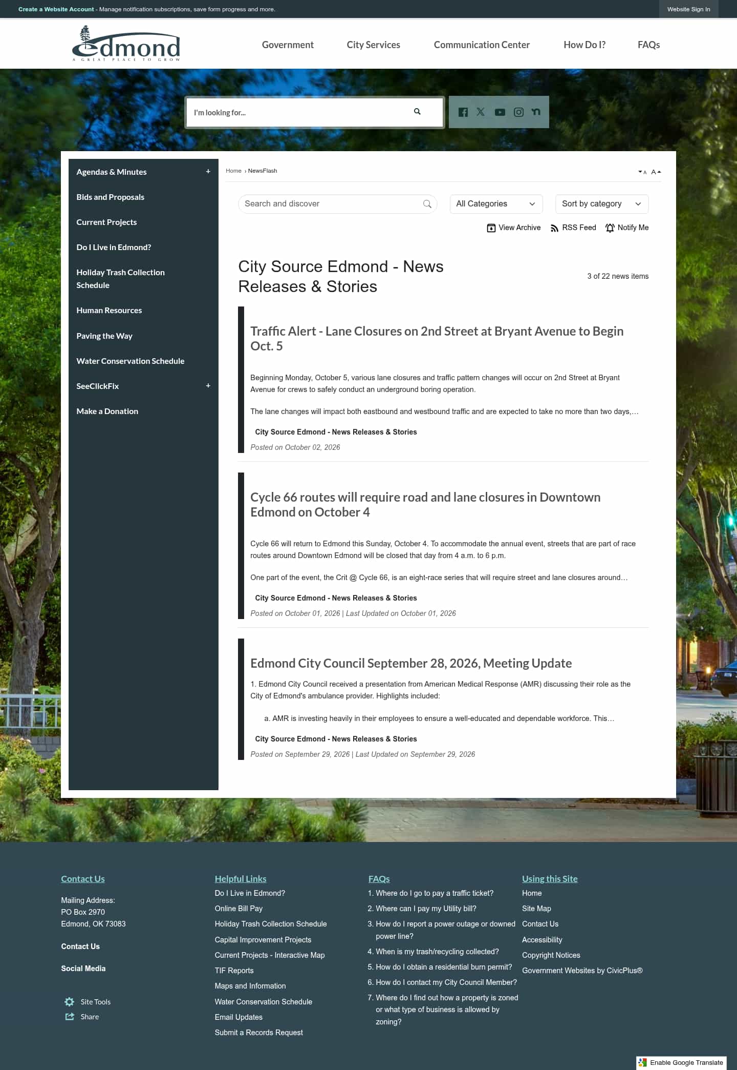Click the Search and discover magnifier icon
This screenshot has width=737, height=1070.
tap(427, 204)
